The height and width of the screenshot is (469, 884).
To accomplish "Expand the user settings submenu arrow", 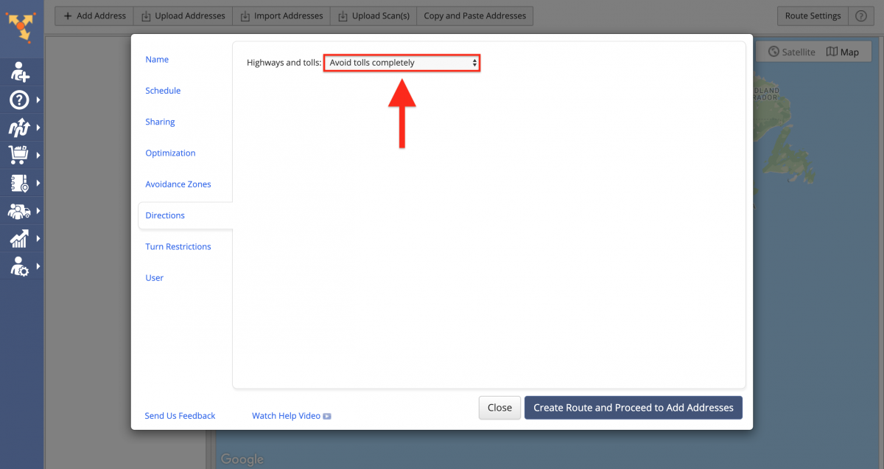I will (x=38, y=265).
